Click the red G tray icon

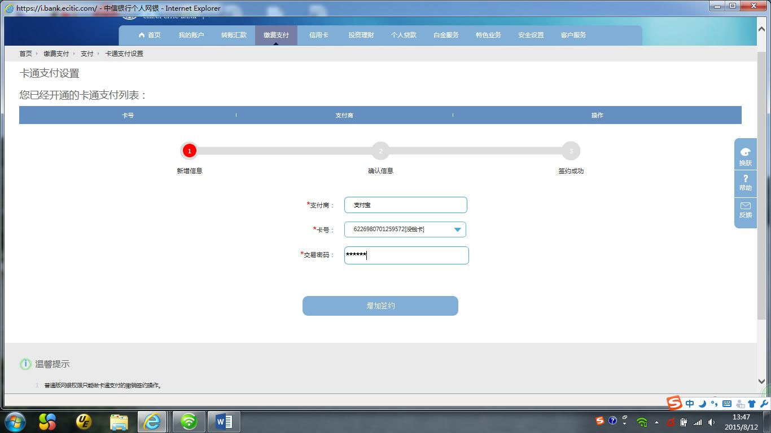coord(671,422)
